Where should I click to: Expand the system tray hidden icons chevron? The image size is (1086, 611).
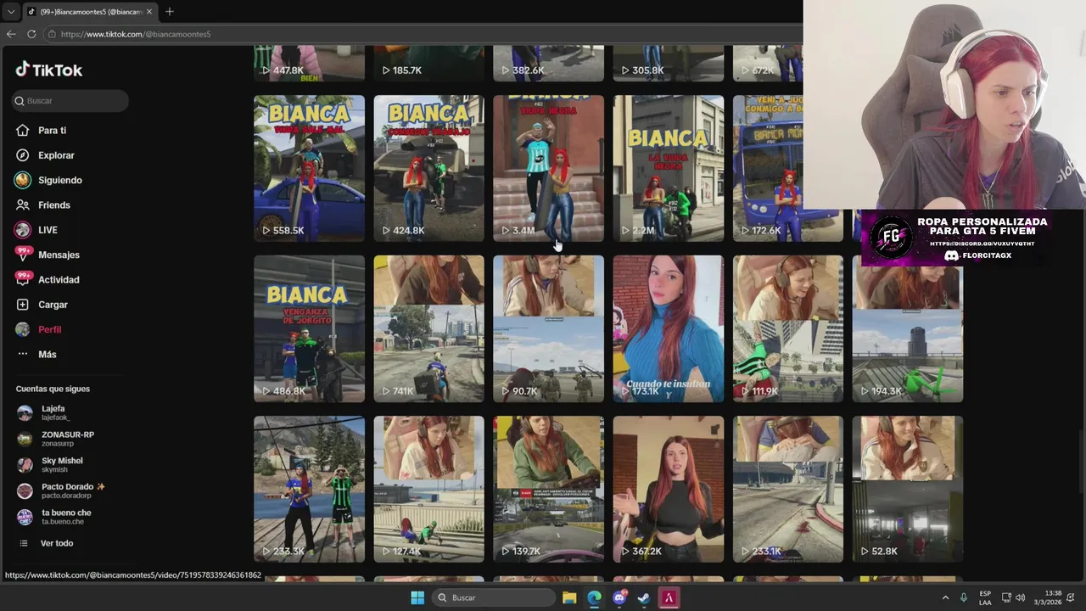coord(945,597)
